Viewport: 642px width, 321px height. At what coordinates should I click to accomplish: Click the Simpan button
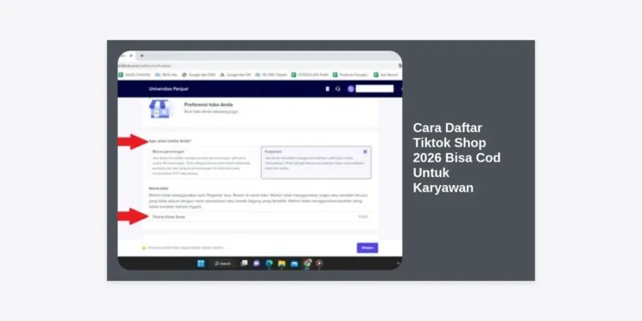367,247
